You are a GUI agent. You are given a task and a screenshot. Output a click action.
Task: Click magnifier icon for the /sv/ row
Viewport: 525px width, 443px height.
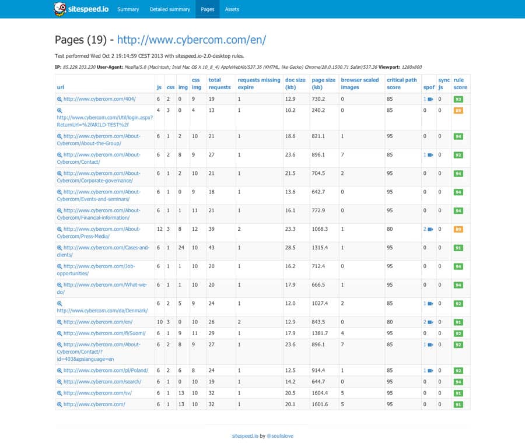point(60,393)
